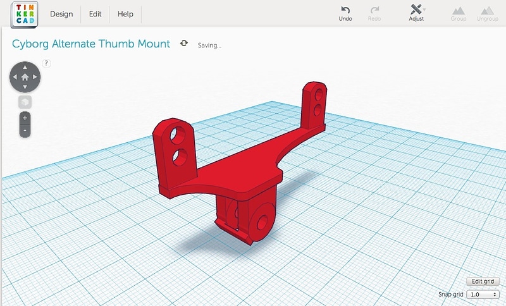Click the Group tool
The width and height of the screenshot is (506, 306).
pos(458,14)
